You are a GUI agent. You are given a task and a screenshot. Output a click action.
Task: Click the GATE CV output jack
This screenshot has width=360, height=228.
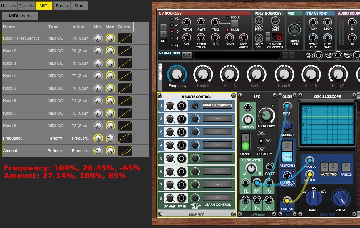[x=201, y=23]
